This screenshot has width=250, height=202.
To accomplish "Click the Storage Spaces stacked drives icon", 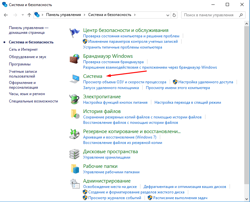I will point(74,154).
